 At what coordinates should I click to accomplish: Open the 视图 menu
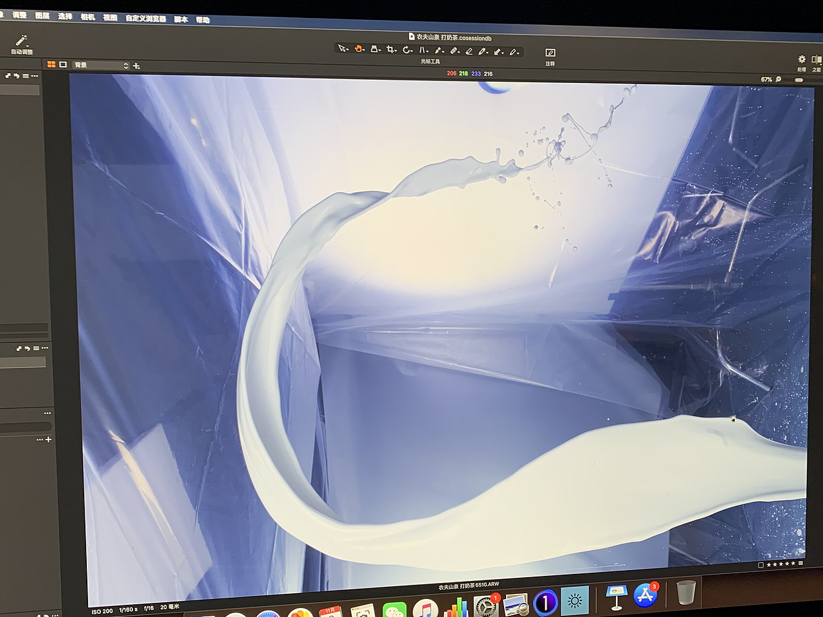click(111, 17)
